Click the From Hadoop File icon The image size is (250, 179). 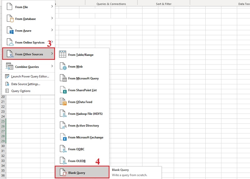tap(63, 113)
